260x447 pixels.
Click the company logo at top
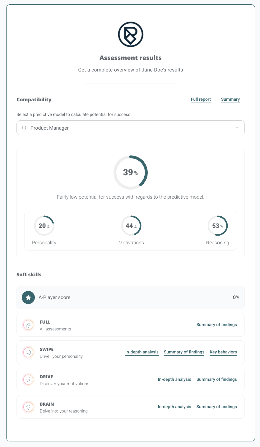[x=130, y=35]
